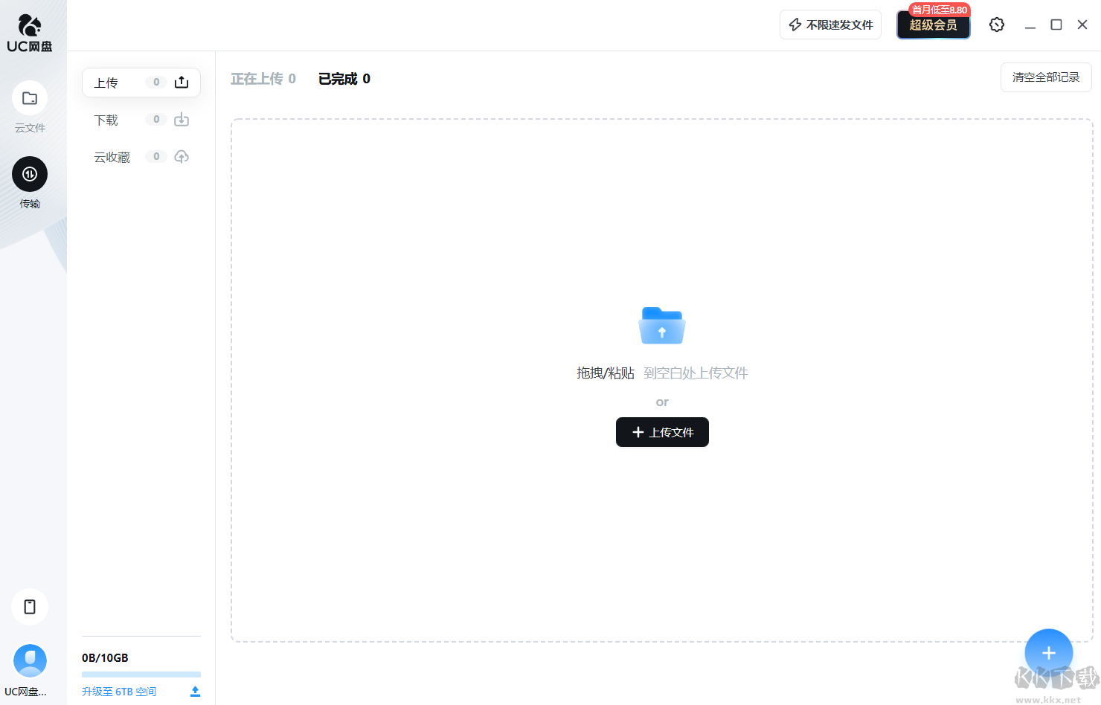This screenshot has height=705, width=1101.
Task: Click the download icon next to 下载
Action: pyautogui.click(x=181, y=119)
